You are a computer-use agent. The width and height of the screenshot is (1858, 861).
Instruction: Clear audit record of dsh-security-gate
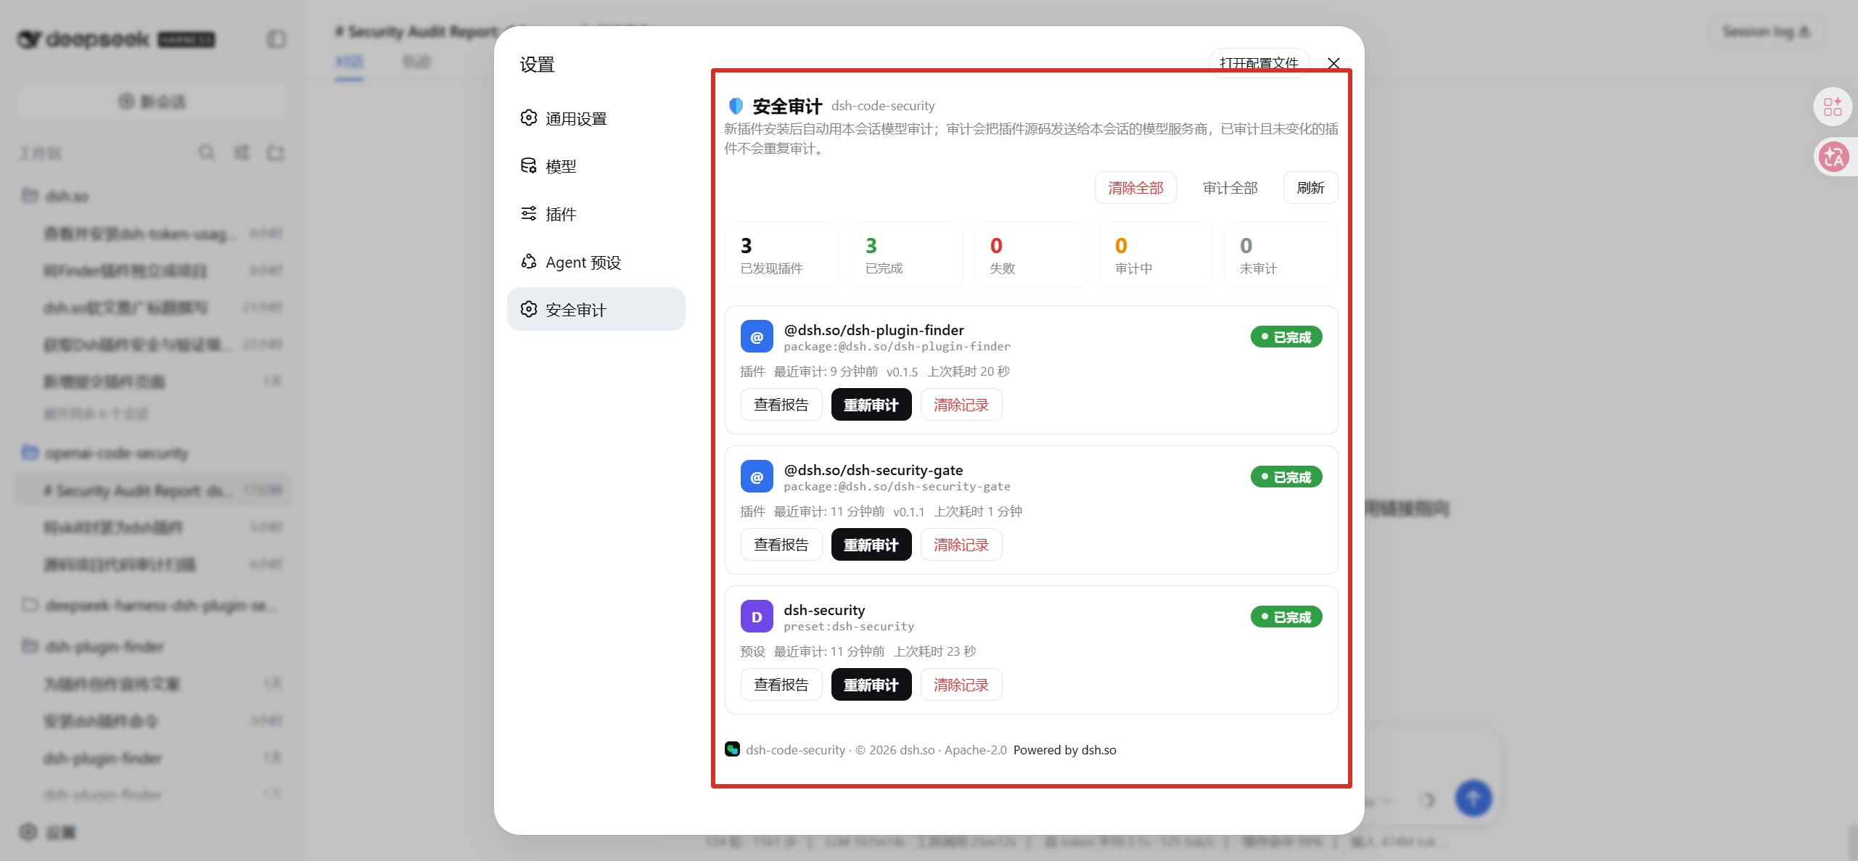tap(961, 545)
